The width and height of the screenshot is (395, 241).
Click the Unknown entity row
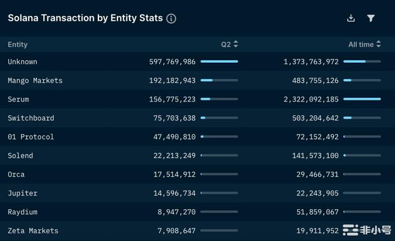[x=23, y=62]
